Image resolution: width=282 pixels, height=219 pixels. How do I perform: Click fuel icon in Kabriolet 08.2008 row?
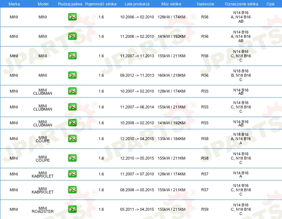click(72, 189)
